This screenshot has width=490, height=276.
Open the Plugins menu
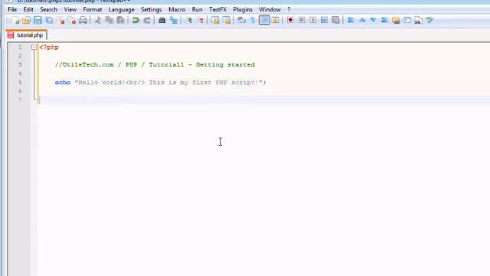click(x=243, y=9)
